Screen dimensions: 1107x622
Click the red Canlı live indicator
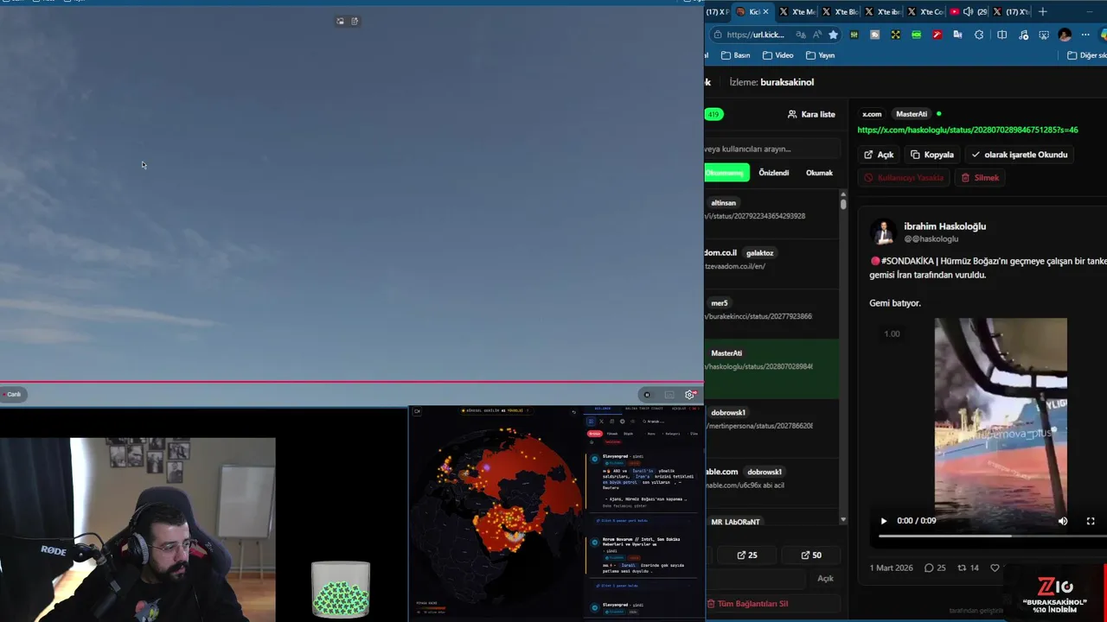click(x=11, y=394)
